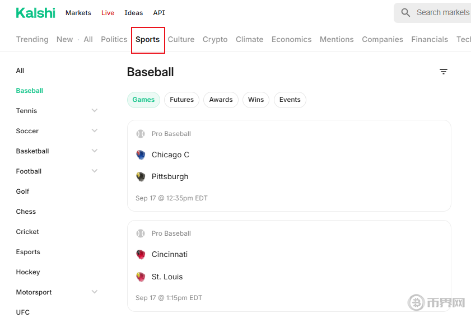Select the Events filter pill

click(290, 100)
